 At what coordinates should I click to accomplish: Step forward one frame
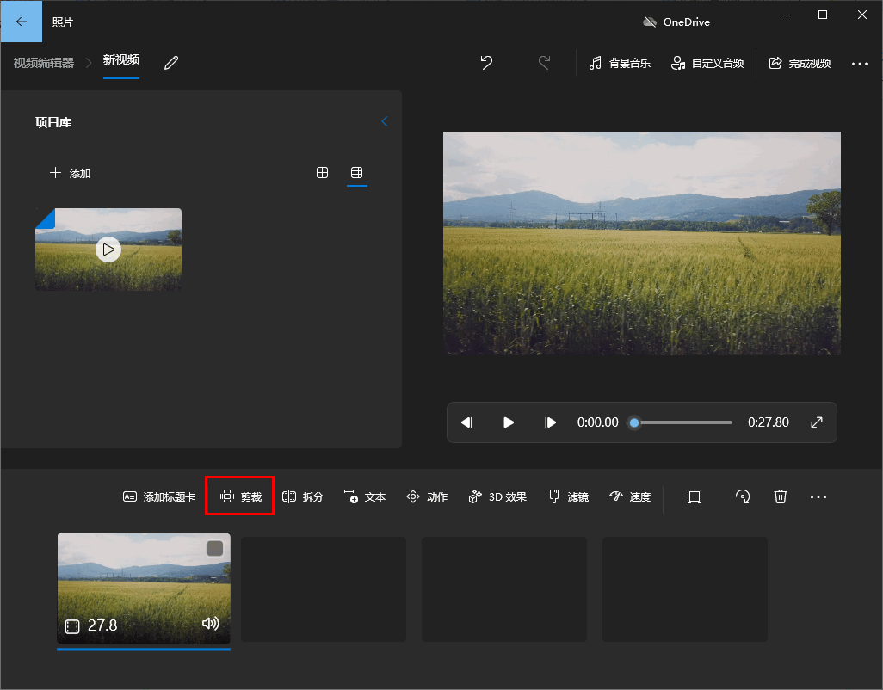pos(550,422)
